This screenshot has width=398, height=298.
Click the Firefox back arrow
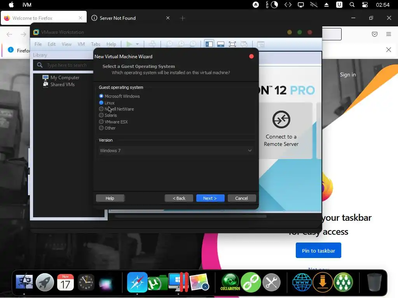pos(9,34)
